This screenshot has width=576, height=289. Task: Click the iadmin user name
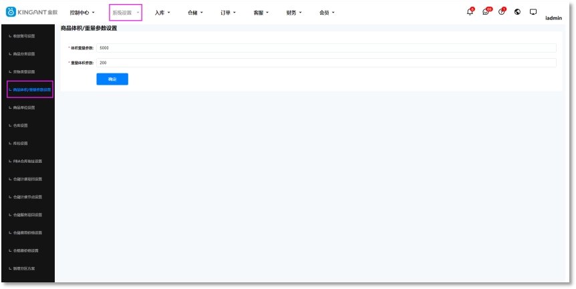pos(553,19)
